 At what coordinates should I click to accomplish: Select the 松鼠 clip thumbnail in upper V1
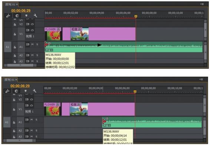[x=79, y=34]
